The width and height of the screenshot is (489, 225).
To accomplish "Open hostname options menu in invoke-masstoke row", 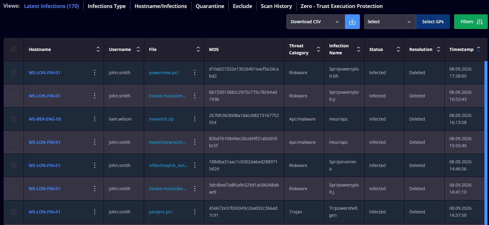I will click(x=95, y=188).
